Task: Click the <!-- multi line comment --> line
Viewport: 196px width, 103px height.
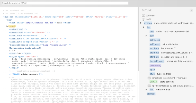Action: click(x=21, y=14)
